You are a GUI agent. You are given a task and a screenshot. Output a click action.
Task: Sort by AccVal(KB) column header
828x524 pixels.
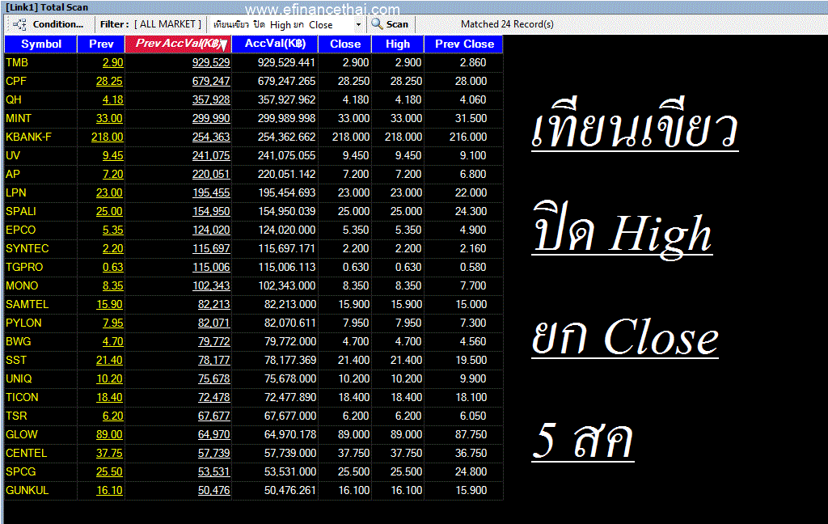click(275, 44)
